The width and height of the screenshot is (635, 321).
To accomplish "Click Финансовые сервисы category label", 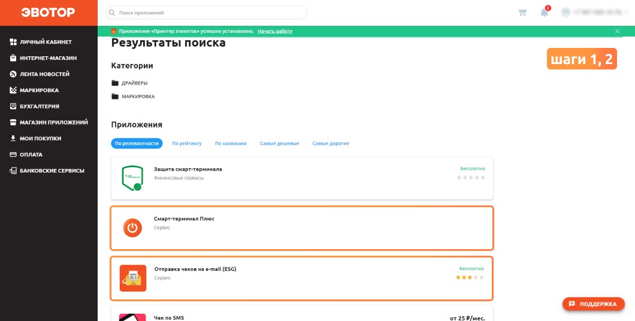I will click(179, 178).
